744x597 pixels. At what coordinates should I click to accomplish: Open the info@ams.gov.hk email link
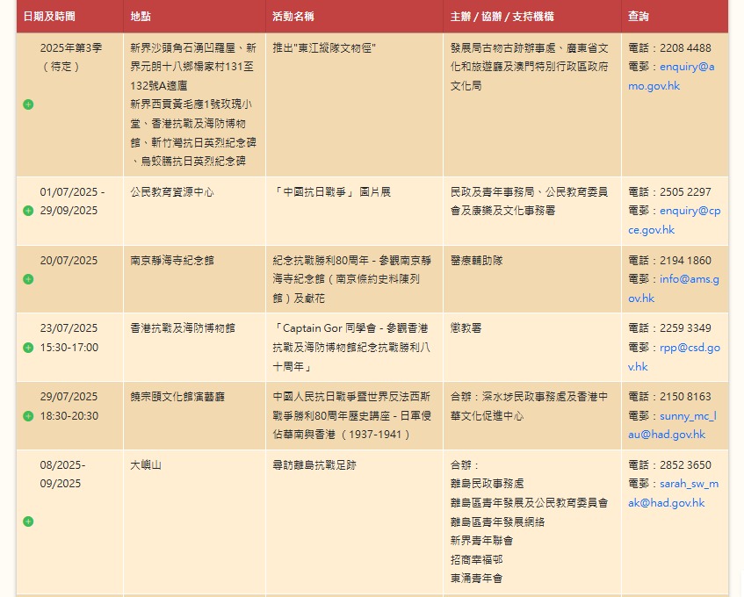coord(674,288)
